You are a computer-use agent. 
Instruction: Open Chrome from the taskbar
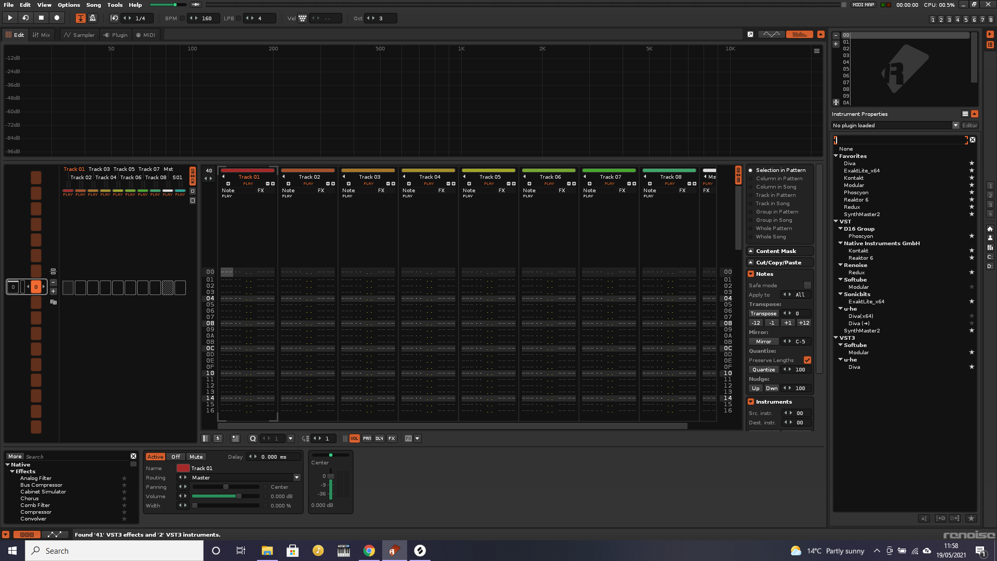click(x=369, y=551)
